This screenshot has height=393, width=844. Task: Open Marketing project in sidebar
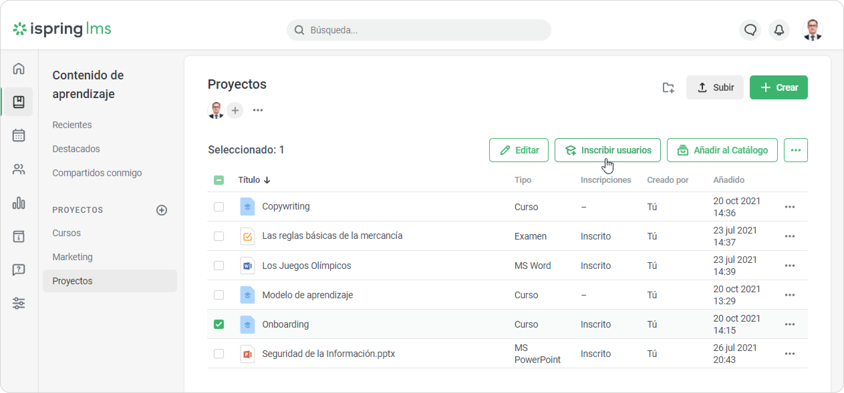pyautogui.click(x=73, y=257)
